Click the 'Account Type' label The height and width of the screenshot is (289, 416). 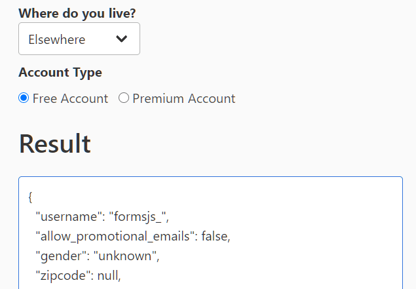click(x=60, y=72)
